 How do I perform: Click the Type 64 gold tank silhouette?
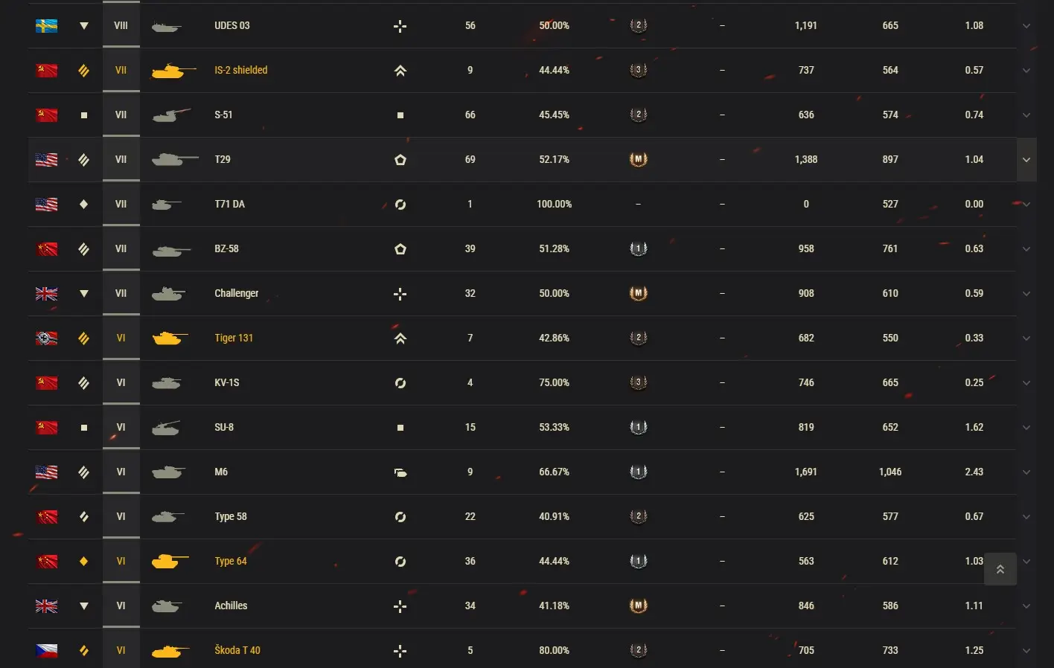(170, 562)
